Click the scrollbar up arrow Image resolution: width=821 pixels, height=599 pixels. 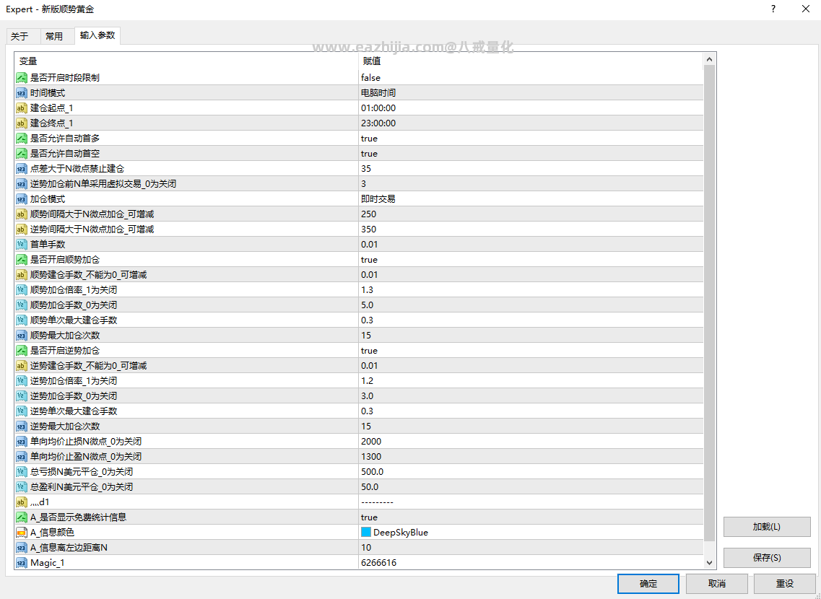click(710, 60)
